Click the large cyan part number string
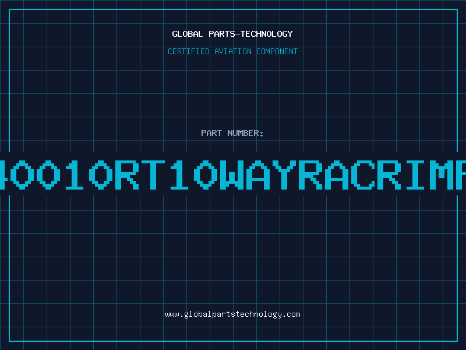466x350 pixels. pyautogui.click(x=233, y=175)
